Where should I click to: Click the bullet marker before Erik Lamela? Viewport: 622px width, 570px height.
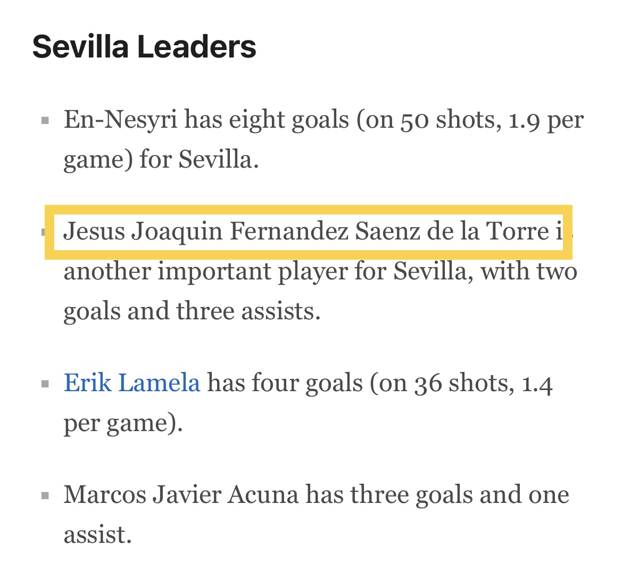[x=45, y=384]
